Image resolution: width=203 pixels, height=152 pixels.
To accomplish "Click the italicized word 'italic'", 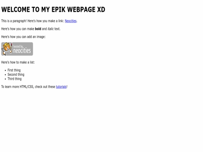I will pos(50,29).
